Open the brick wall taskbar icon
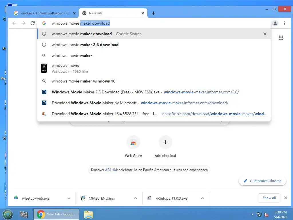This screenshot has height=220, width=293. 24,214
